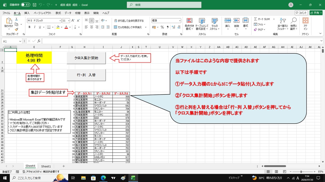The image size is (325, 182).
Task: Click the Excel icon in the Windows taskbar
Action: click(x=133, y=178)
